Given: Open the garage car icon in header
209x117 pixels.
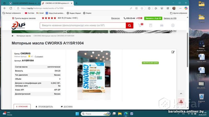Looking at the screenshot, I should tap(162, 25).
